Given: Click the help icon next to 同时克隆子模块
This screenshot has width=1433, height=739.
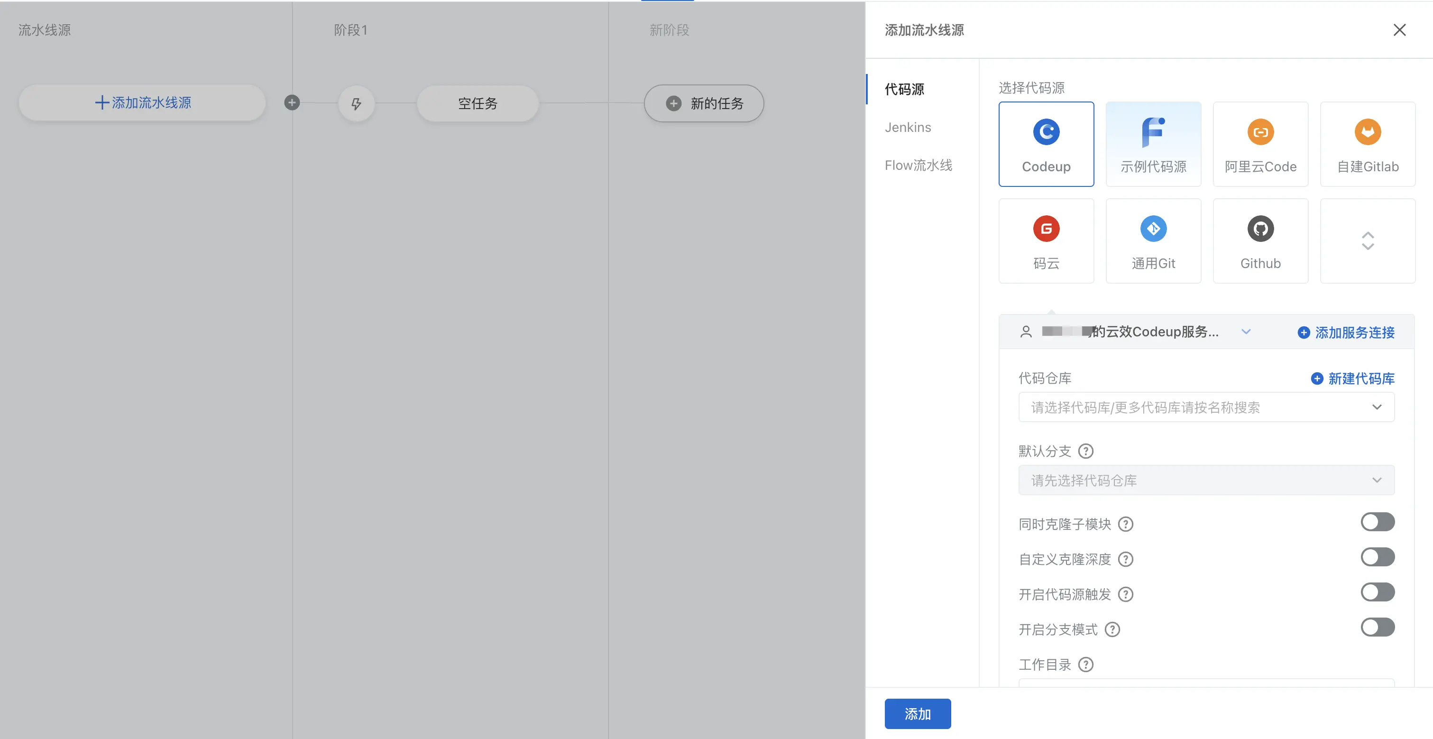Looking at the screenshot, I should pos(1125,524).
